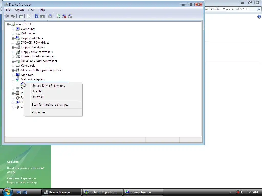Select the Computer category icon in the tree

click(x=18, y=29)
